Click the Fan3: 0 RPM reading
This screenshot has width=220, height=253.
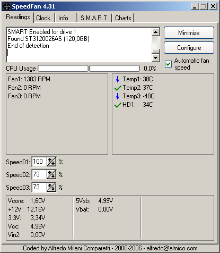pyautogui.click(x=24, y=96)
